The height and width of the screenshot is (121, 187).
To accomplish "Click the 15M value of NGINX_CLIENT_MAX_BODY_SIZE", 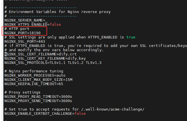I will [x=69, y=79].
